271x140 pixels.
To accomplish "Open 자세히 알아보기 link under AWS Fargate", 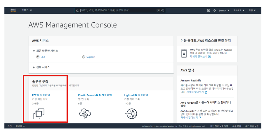I will coord(189,117).
